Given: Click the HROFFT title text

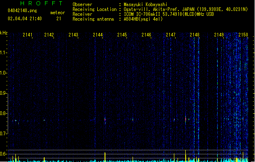Looking at the screenshot, I should pyautogui.click(x=41, y=3).
